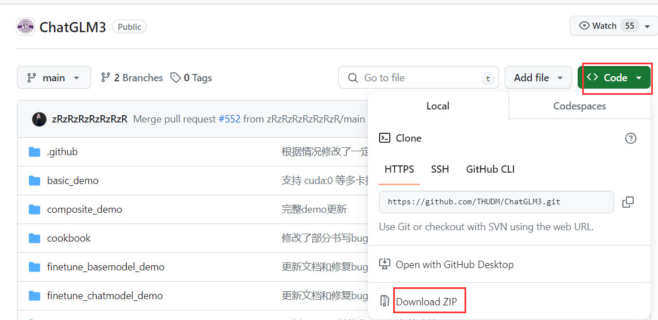This screenshot has width=658, height=320.
Task: Open commit message beside finetune_basemodel_demo
Action: tap(325, 267)
